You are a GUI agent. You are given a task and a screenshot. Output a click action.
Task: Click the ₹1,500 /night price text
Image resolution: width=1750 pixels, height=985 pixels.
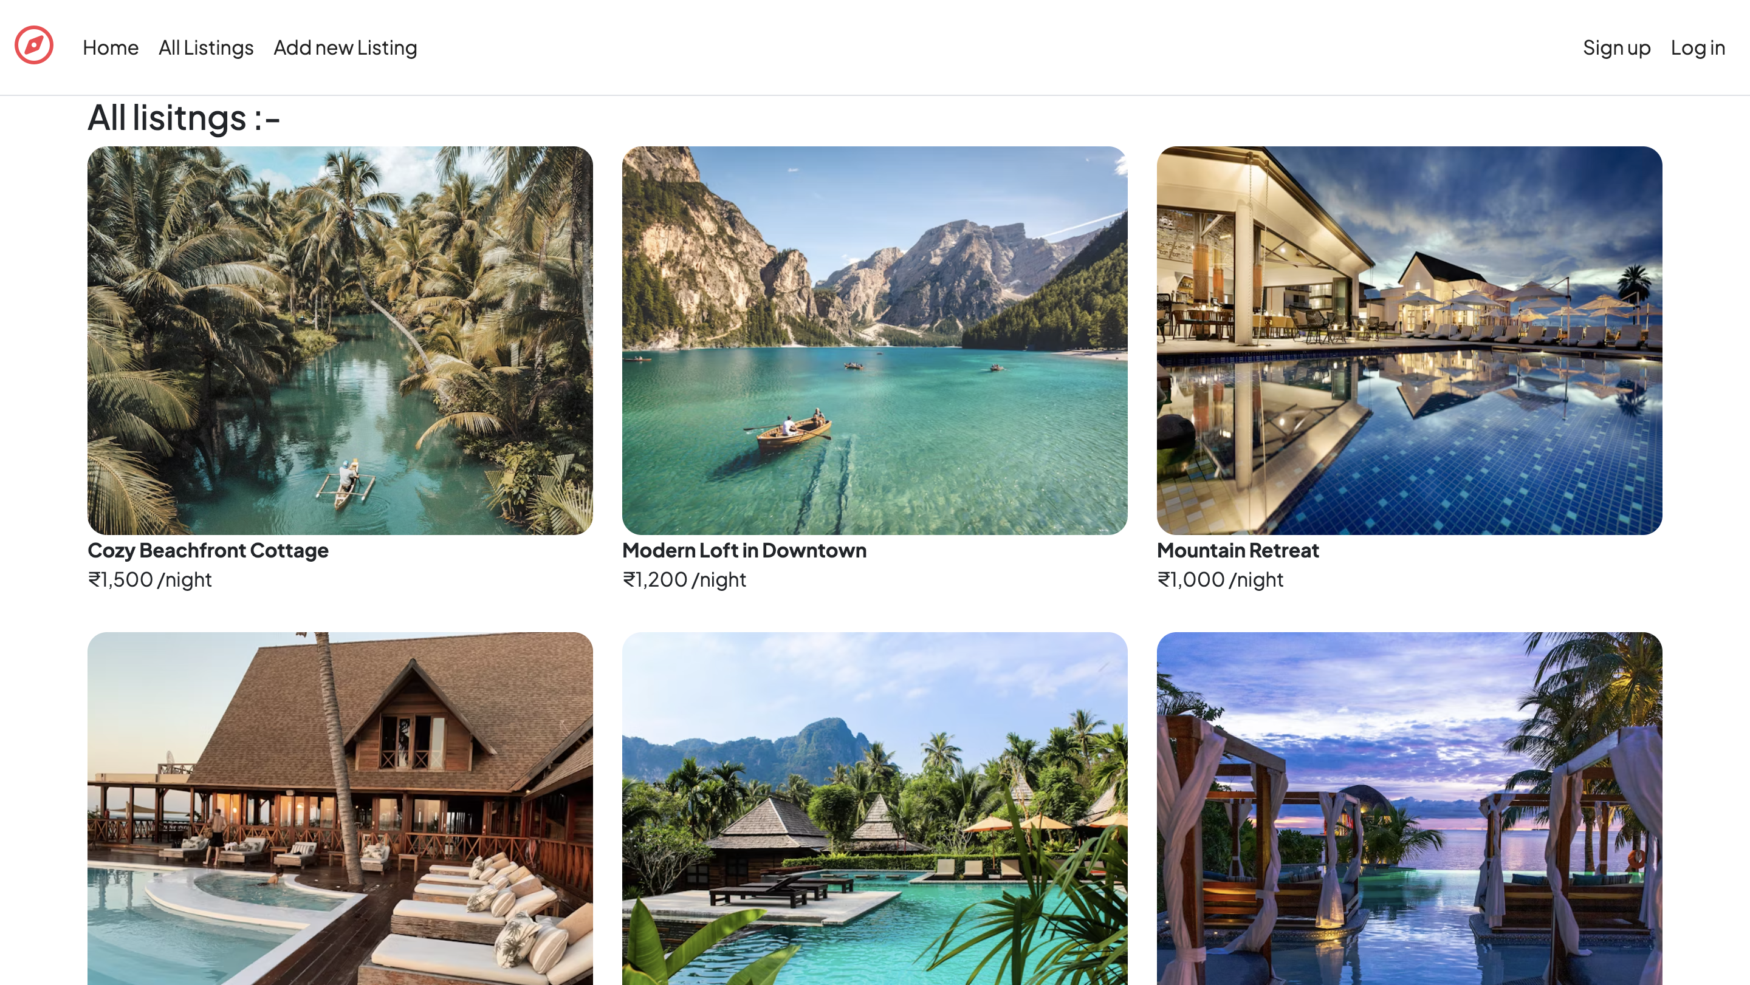click(x=149, y=579)
